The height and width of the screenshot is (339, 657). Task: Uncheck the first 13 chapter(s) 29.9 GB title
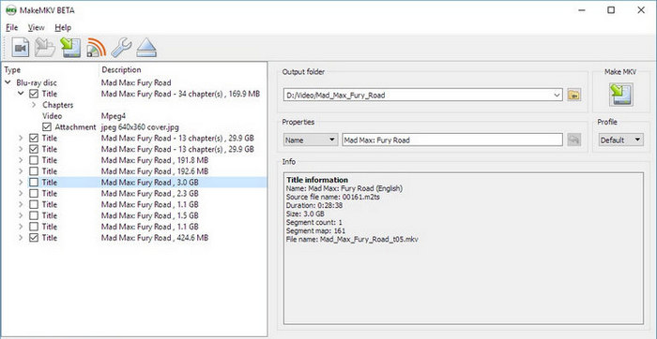click(34, 138)
